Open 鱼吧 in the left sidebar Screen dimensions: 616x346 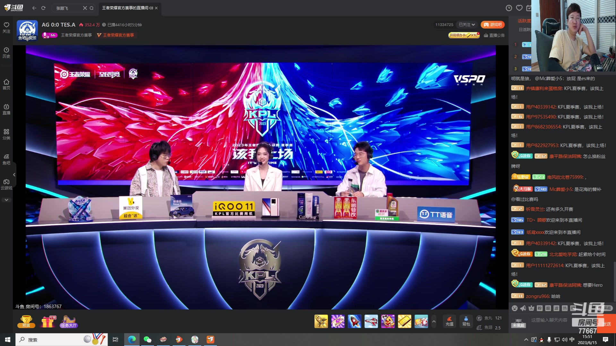point(6,159)
